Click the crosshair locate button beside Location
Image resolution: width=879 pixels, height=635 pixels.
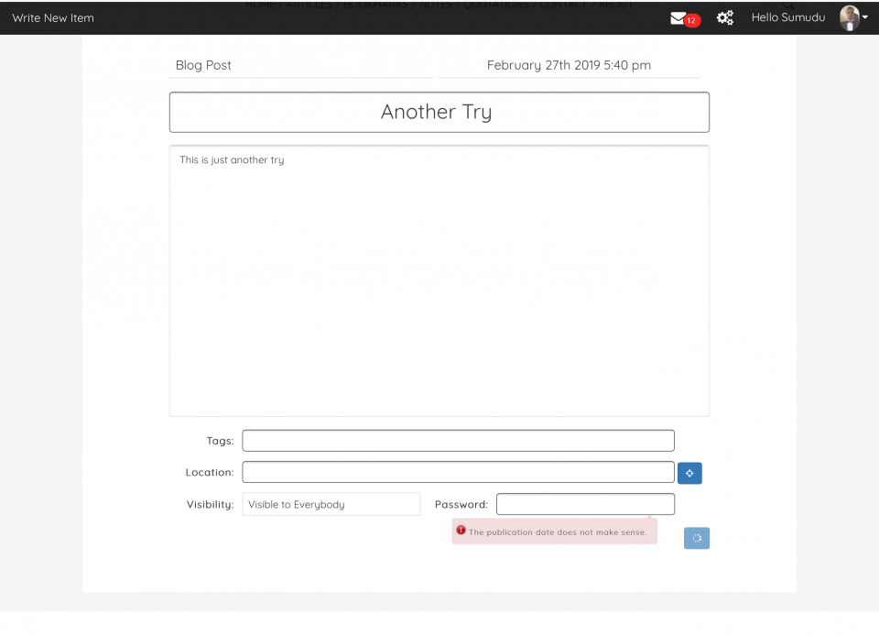[x=689, y=473]
